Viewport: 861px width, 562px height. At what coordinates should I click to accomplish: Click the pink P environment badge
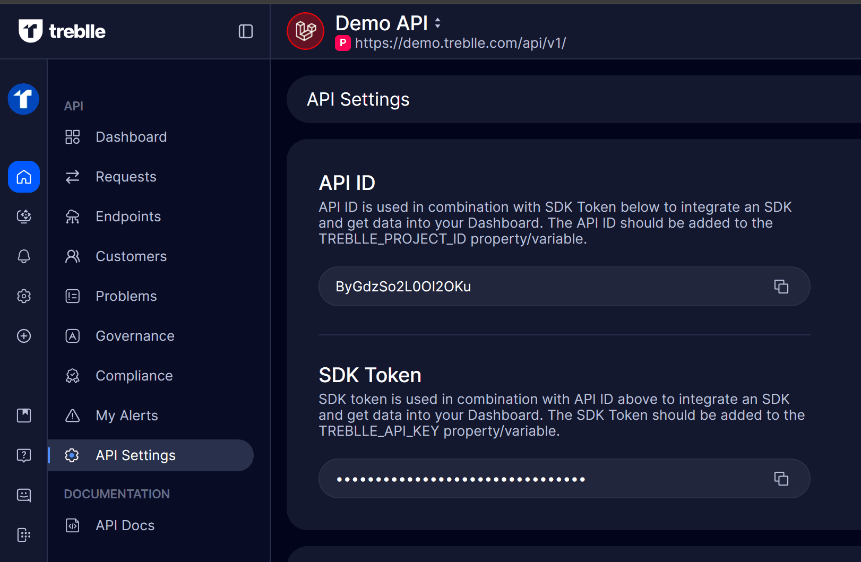pyautogui.click(x=342, y=43)
